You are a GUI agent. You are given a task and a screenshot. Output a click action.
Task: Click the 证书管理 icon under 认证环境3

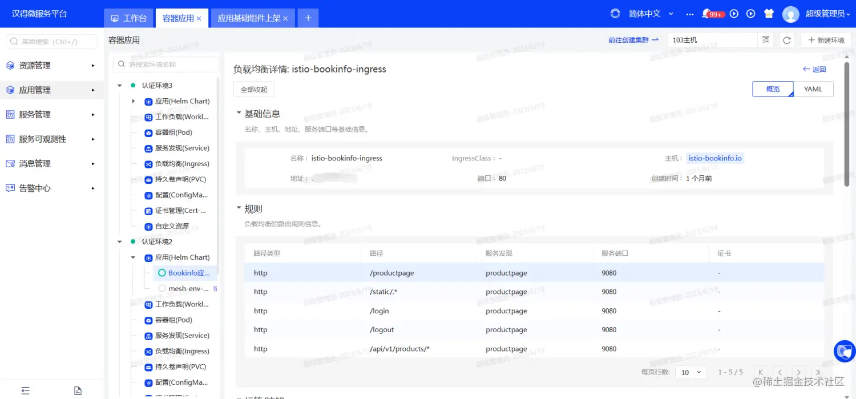pyautogui.click(x=148, y=211)
